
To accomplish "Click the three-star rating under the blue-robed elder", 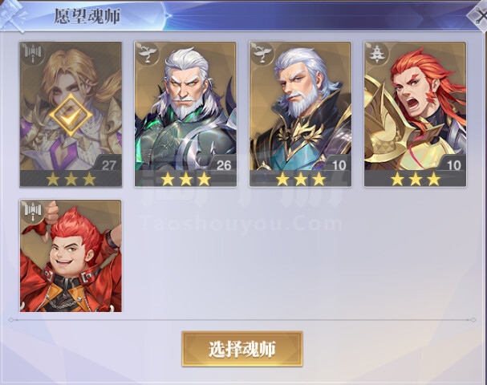I will coord(300,179).
